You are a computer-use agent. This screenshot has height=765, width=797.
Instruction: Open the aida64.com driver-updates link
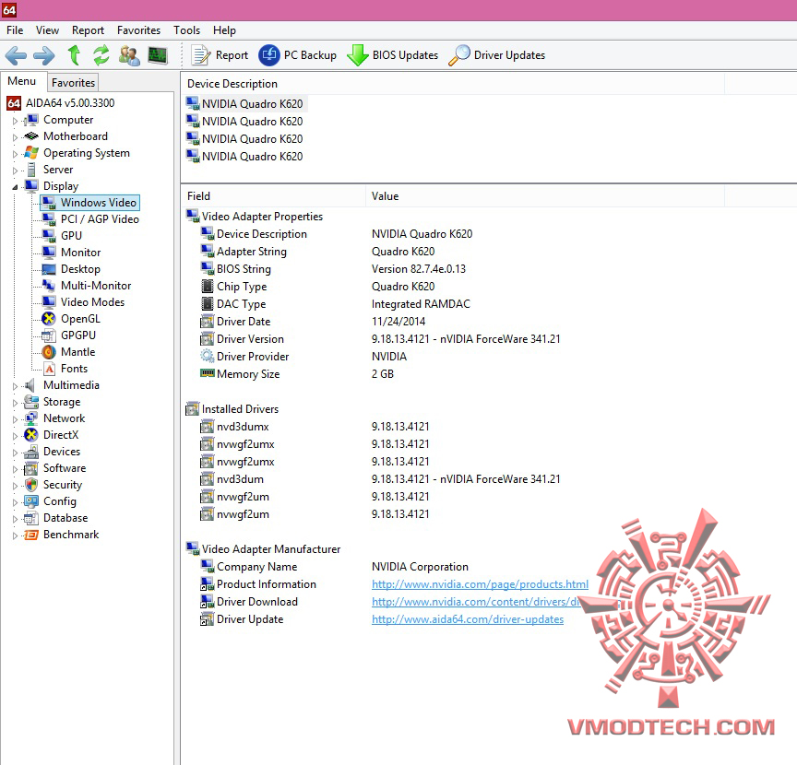pyautogui.click(x=468, y=619)
